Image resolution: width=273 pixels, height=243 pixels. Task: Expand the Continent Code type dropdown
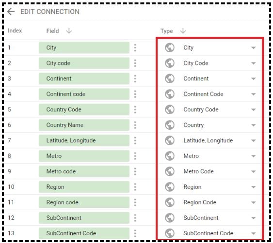coord(254,94)
